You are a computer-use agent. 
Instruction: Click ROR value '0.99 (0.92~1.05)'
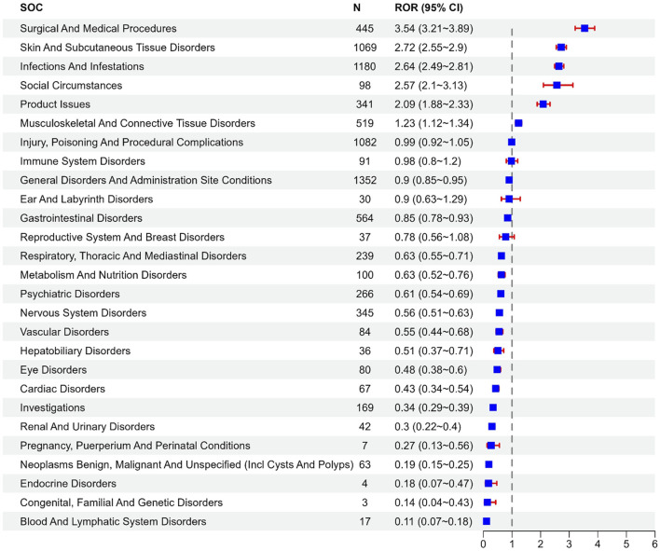(x=433, y=143)
